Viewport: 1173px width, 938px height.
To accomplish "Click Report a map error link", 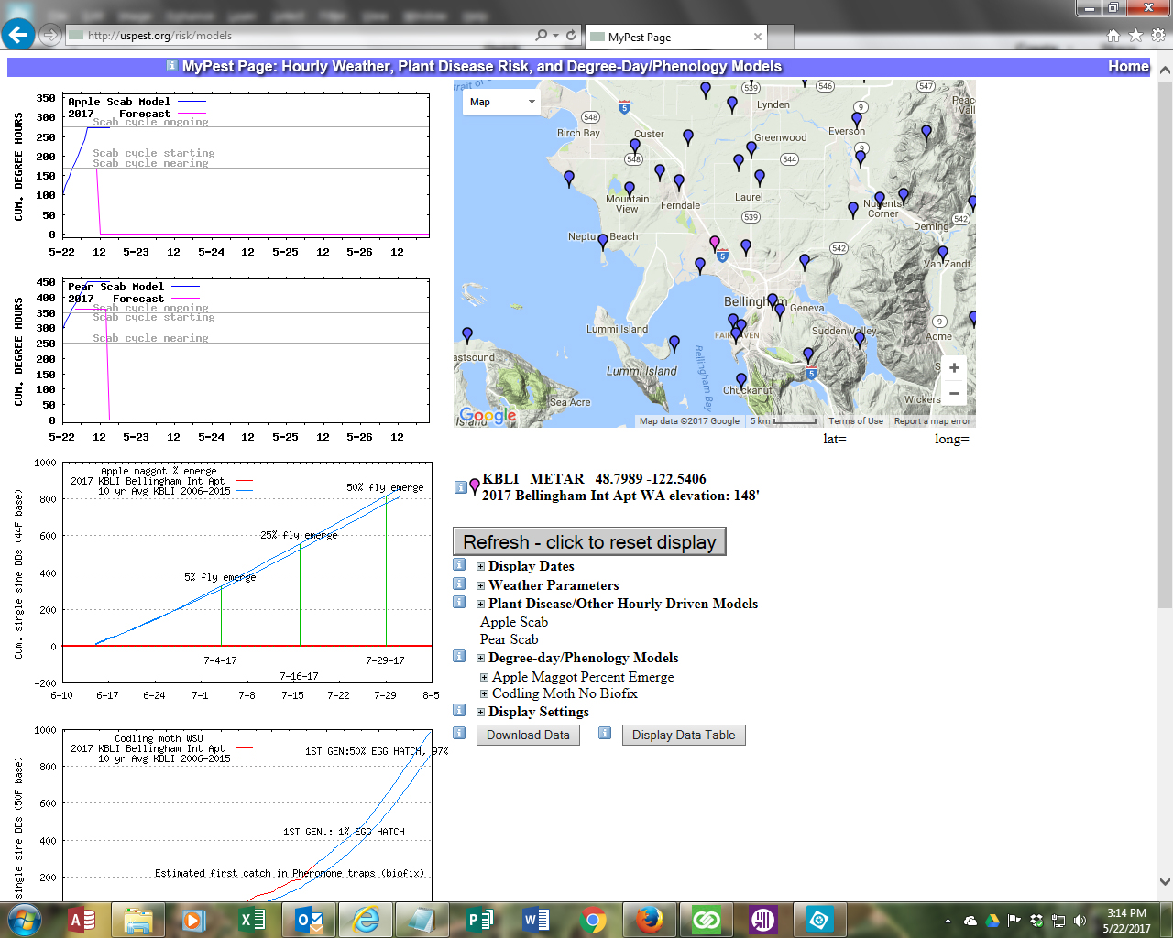I will coord(932,421).
